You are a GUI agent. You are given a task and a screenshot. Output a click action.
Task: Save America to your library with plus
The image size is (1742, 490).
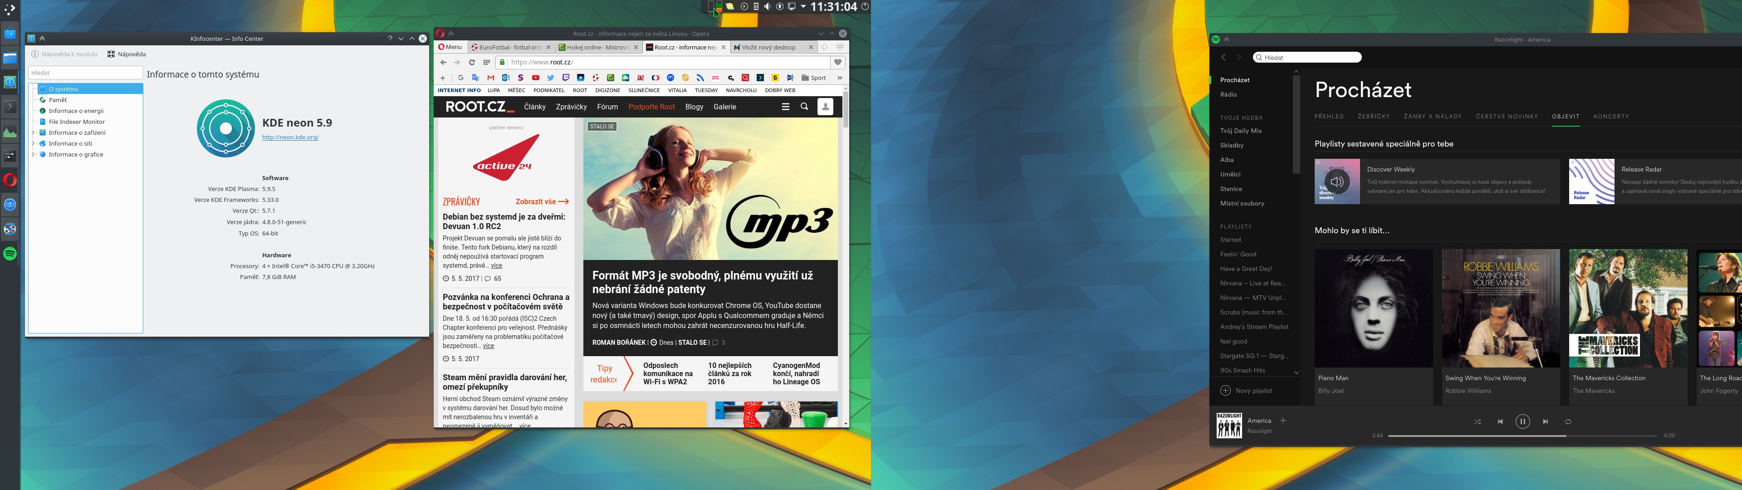[x=1283, y=420]
